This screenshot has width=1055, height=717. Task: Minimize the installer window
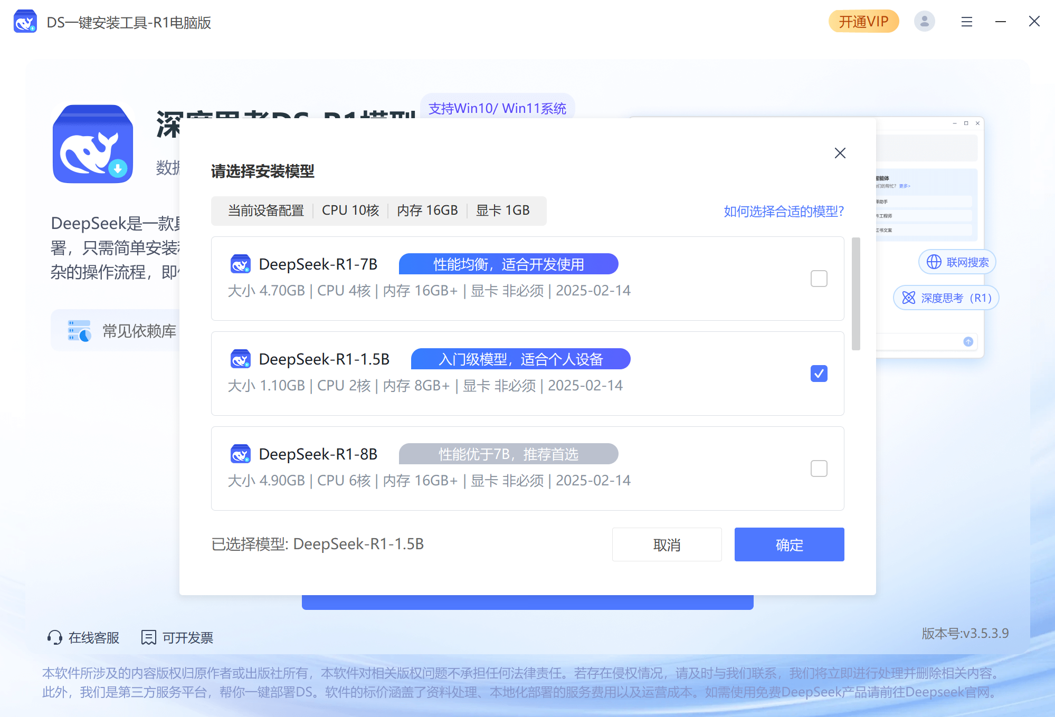[x=1000, y=22]
